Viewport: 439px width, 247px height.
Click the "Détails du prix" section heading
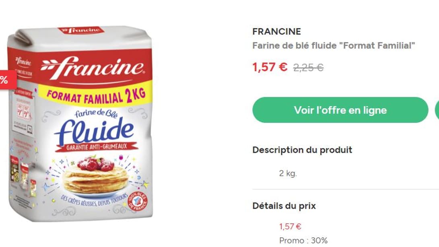click(x=284, y=206)
